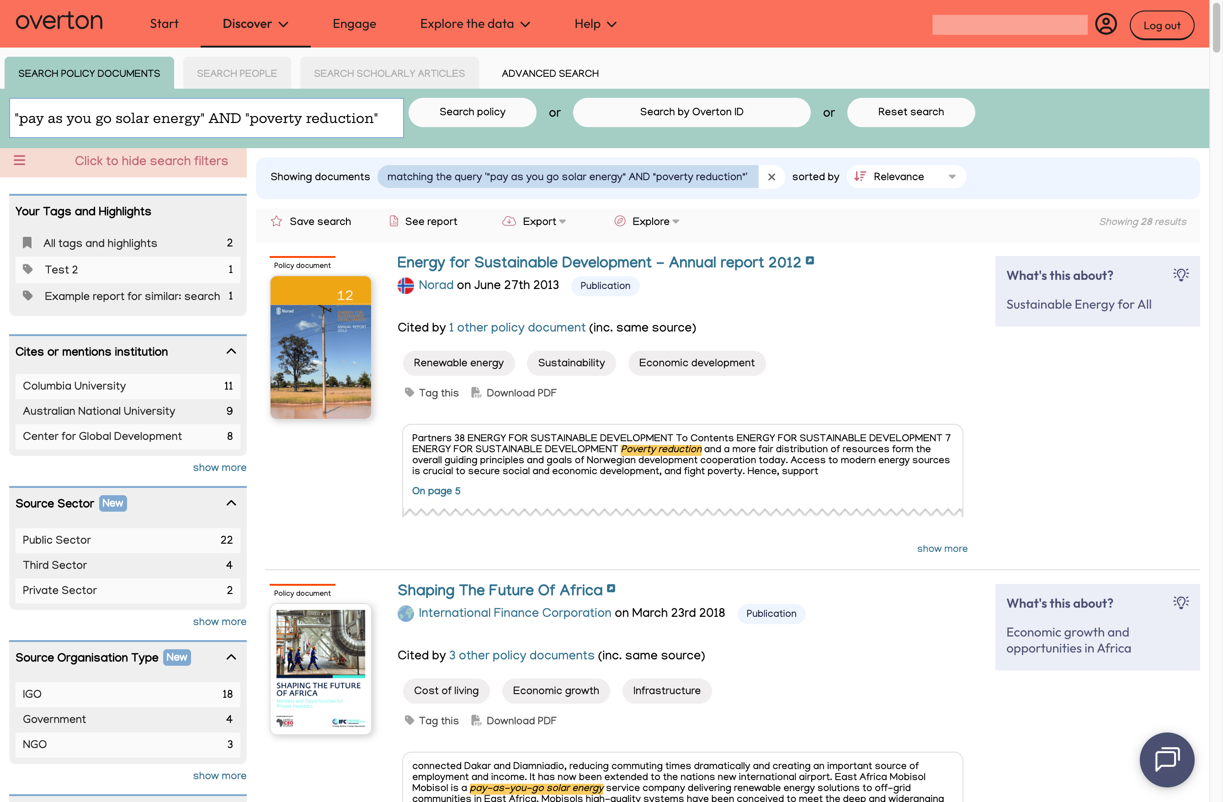This screenshot has width=1223, height=802.
Task: Click lightbulb icon in Economic growth Africa box
Action: tap(1180, 603)
